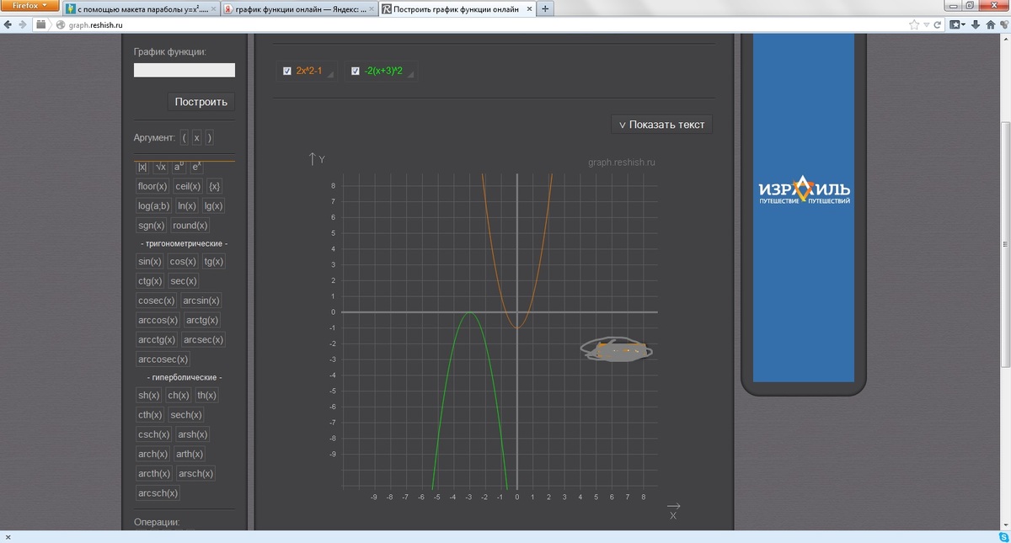Insert the arcsin(x) function
This screenshot has height=543, width=1011.
click(x=201, y=301)
